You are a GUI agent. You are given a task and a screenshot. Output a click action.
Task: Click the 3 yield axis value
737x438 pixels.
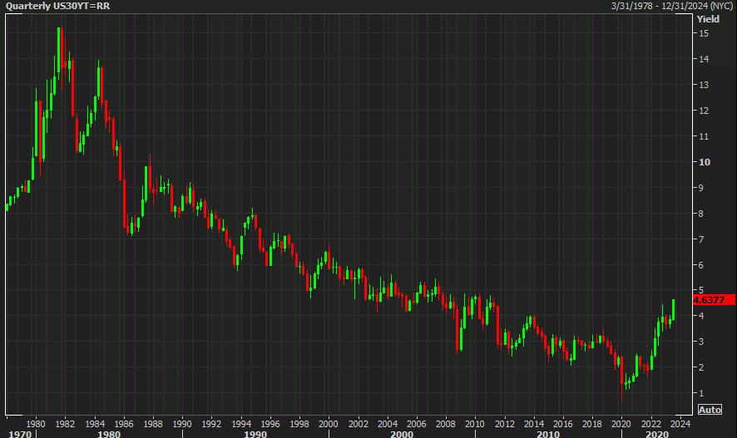tap(701, 342)
